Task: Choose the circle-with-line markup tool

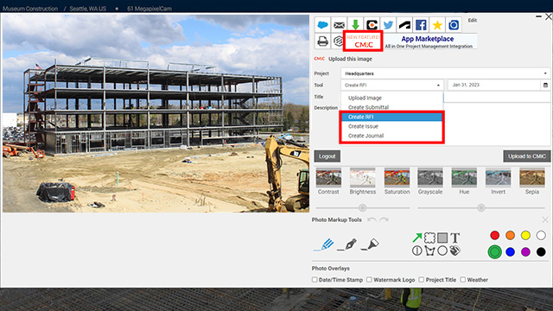Action: point(416,251)
